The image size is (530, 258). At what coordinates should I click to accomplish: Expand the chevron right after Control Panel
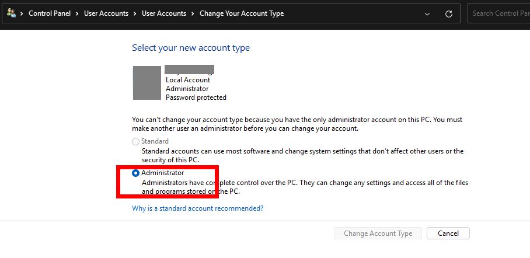tap(78, 13)
